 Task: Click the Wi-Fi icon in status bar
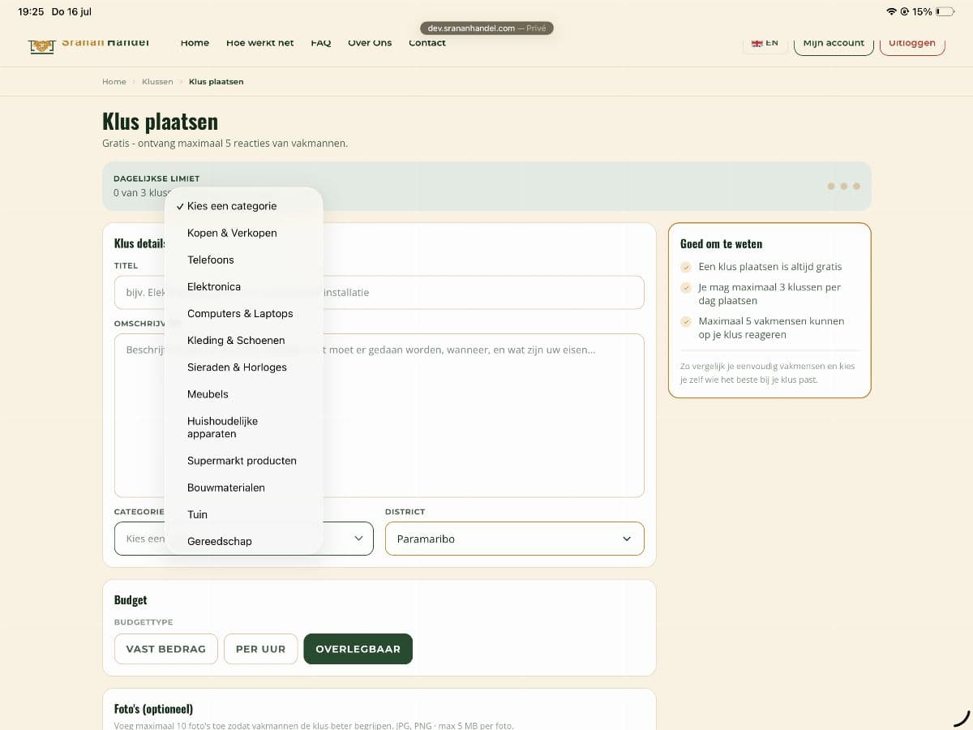point(892,12)
